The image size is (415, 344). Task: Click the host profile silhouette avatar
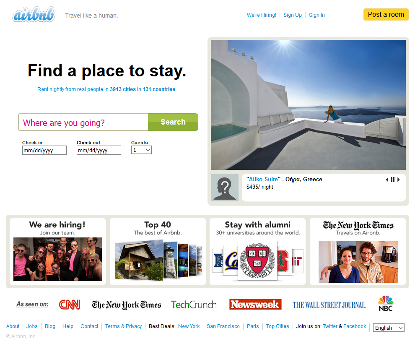225,188
